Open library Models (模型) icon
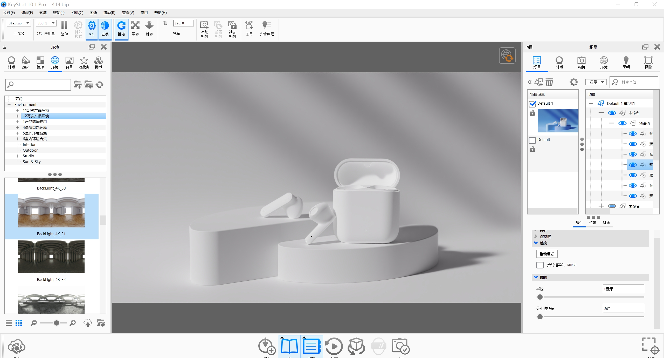Image resolution: width=664 pixels, height=358 pixels. pos(98,60)
